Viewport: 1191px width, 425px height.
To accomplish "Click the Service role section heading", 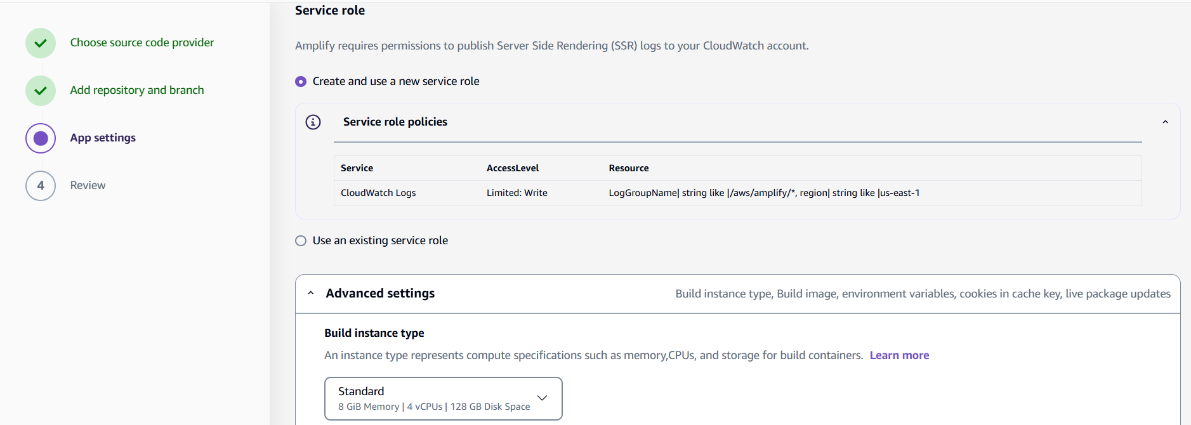I will click(x=330, y=10).
